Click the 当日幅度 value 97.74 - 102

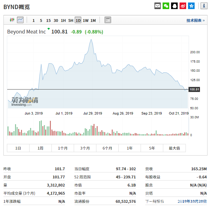pos(126,169)
